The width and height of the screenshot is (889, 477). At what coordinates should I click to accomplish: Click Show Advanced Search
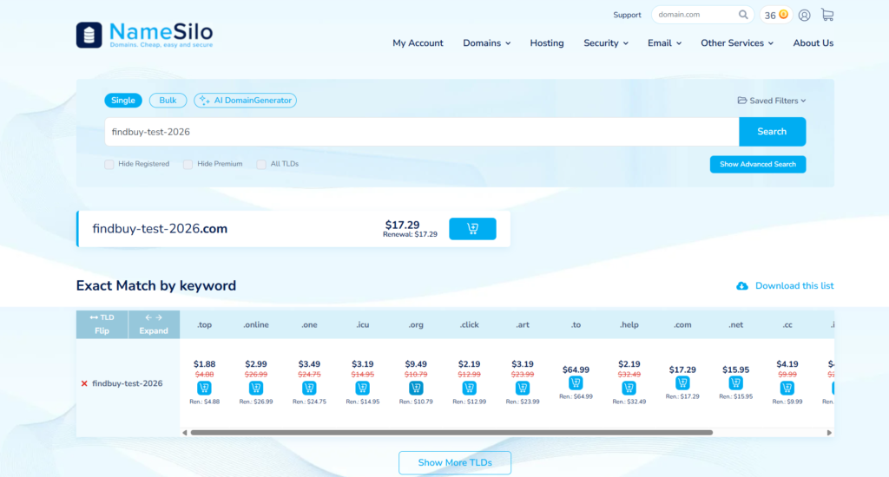tap(757, 164)
